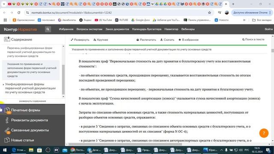Click Крупнее to enlarge text
Viewport: 274px width, 154px height.
click(101, 40)
